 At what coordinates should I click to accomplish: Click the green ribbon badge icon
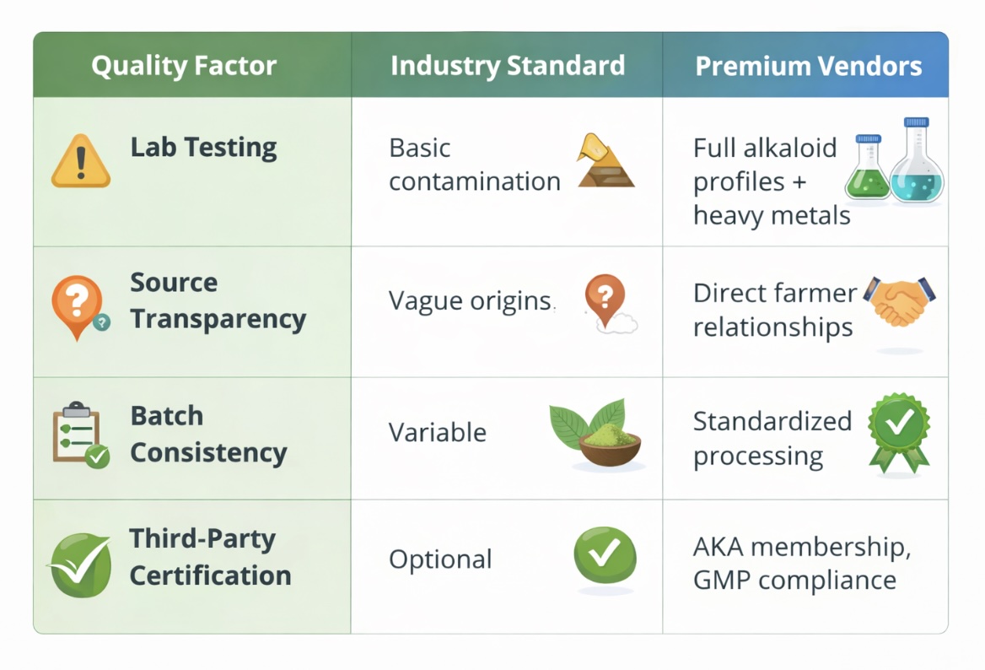[x=899, y=433]
